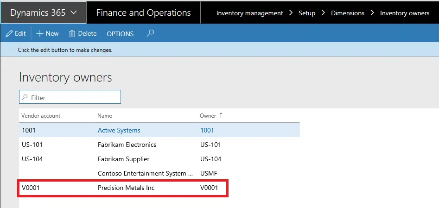The image size is (439, 208).
Task: Delete the selected record
Action: pyautogui.click(x=83, y=34)
